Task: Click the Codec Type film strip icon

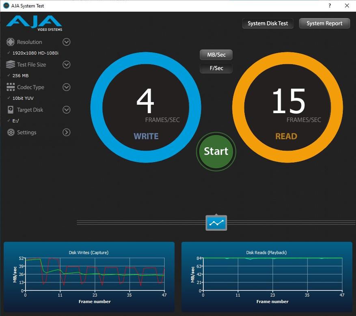Action: 11,87
